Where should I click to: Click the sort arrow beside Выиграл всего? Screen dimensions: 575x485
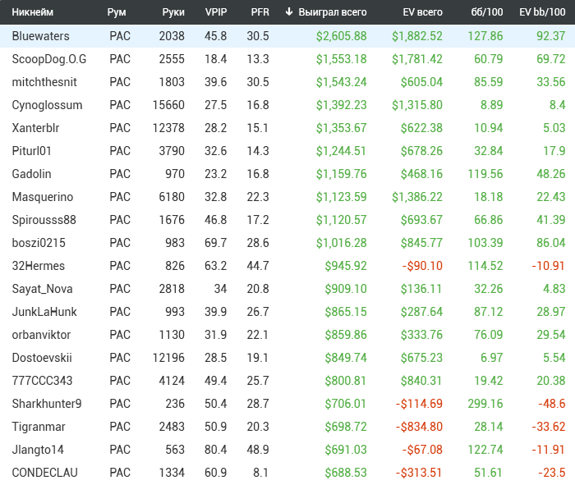pyautogui.click(x=289, y=12)
